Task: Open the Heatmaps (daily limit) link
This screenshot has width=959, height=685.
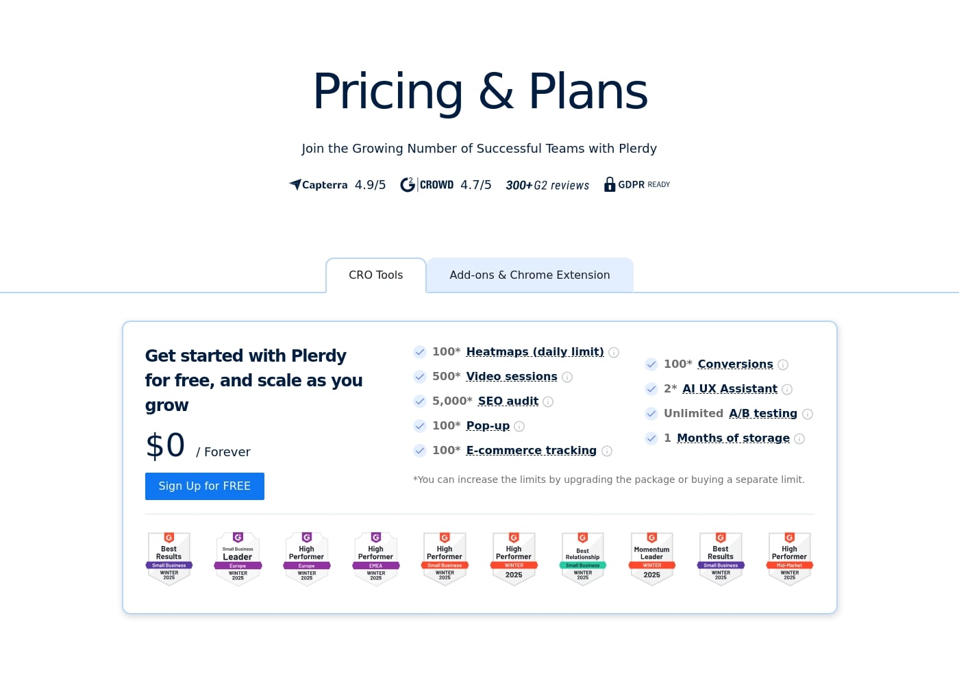Action: coord(534,351)
